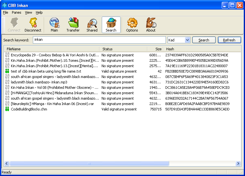The width and height of the screenshot is (245, 176).
Task: Click icon beside Encyclopedia 29 row
Action: (7, 55)
